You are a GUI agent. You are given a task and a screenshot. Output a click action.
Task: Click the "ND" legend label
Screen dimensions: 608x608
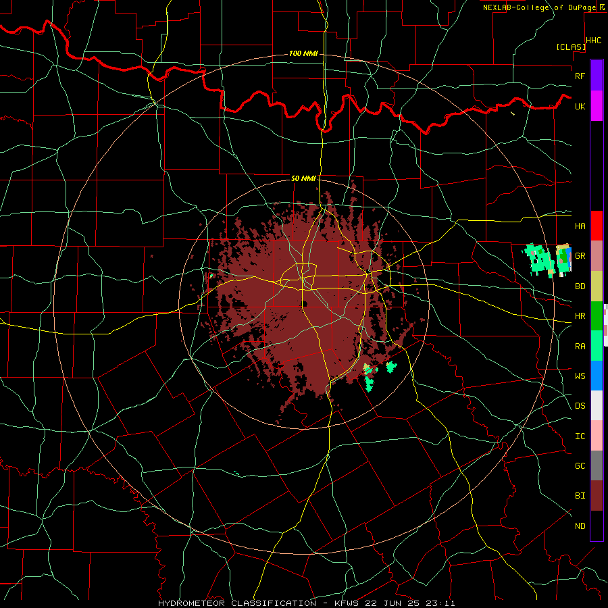(580, 526)
